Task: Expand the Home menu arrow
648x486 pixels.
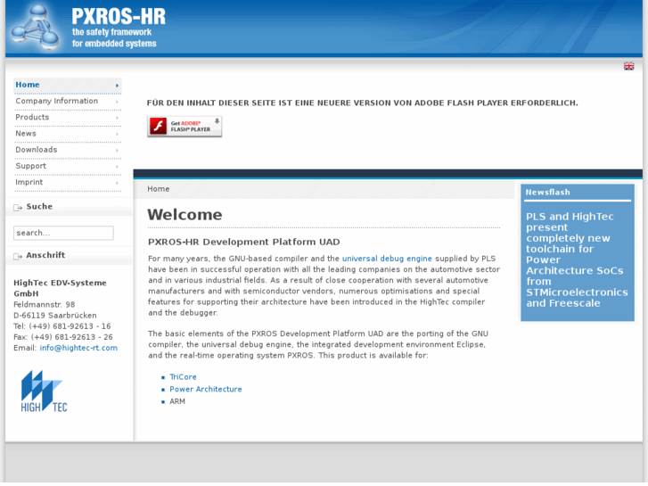Action: pos(117,86)
